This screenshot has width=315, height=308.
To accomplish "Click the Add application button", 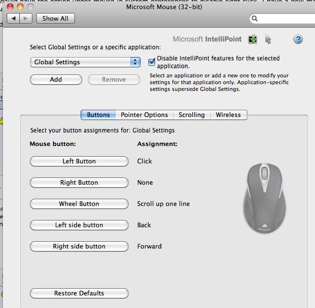I will (x=56, y=80).
